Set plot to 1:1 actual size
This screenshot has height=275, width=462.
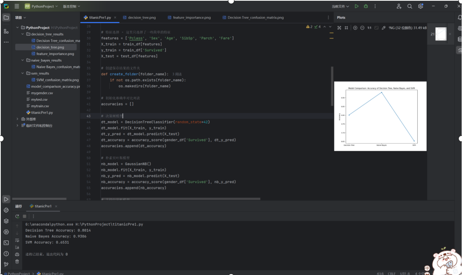[369, 28]
